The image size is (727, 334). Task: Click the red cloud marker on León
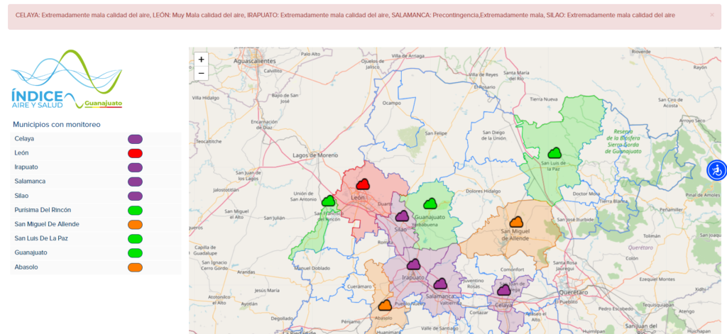362,184
